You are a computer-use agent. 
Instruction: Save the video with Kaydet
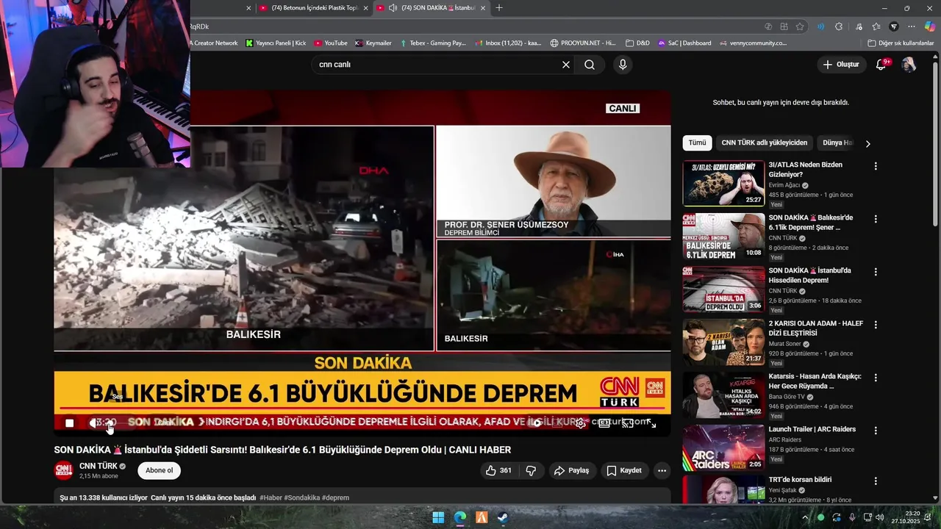click(624, 470)
